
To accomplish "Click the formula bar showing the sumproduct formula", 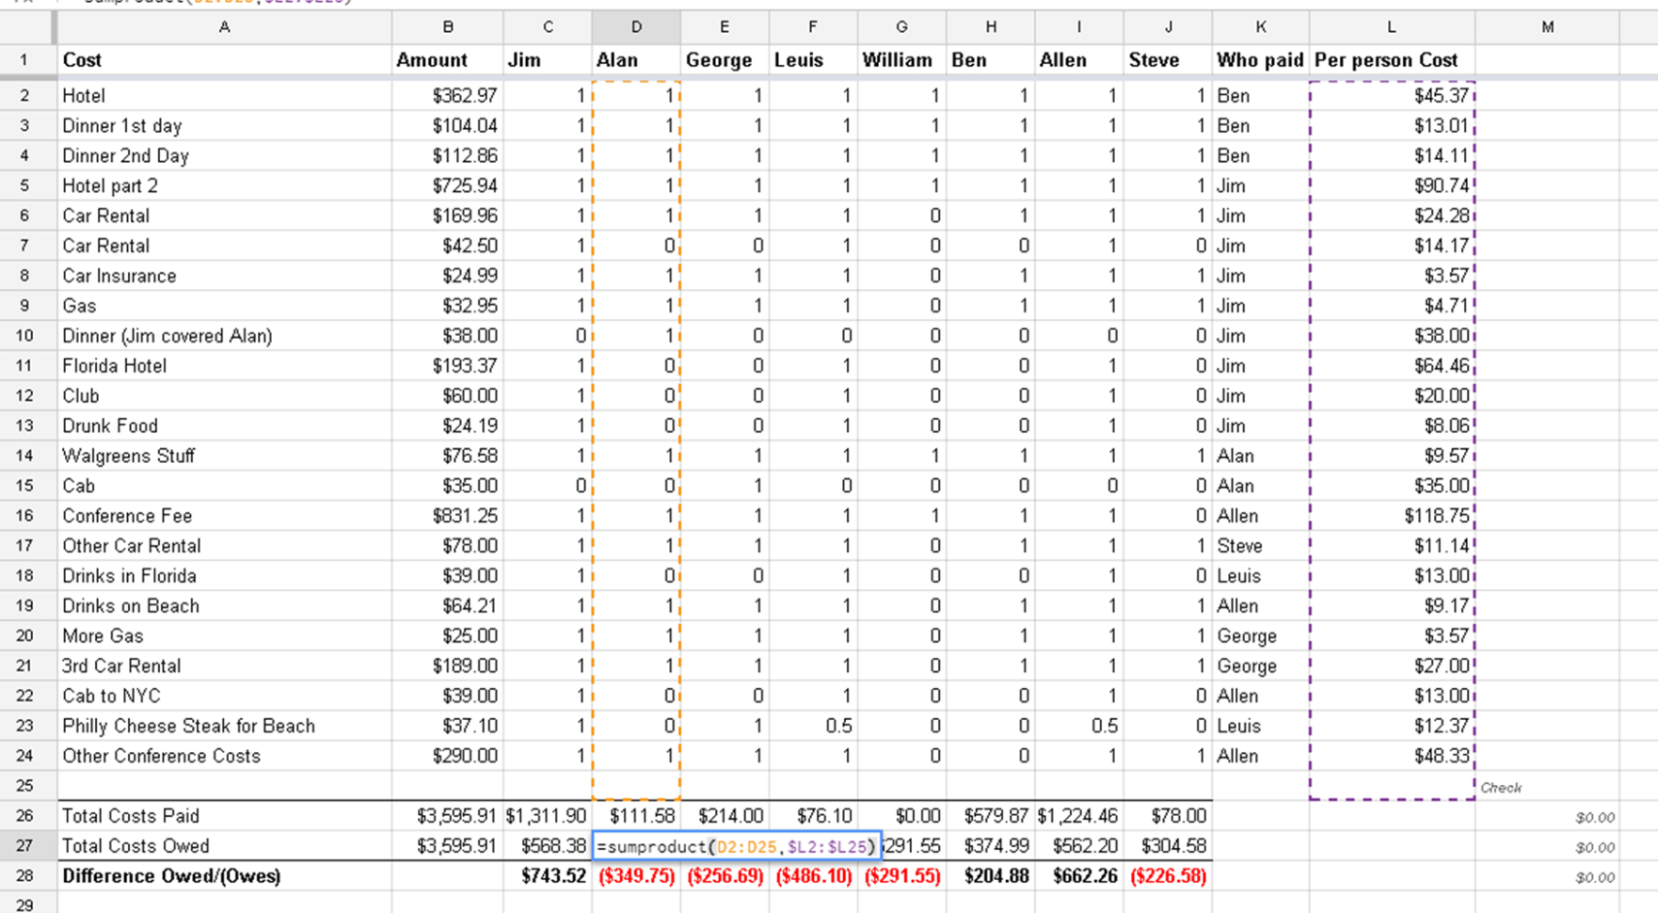I will 216,3.
